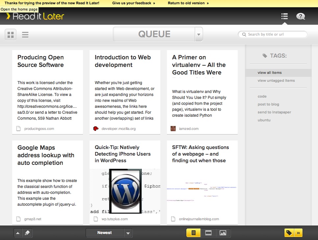The image size is (318, 240).
Task: Click the SFTW code screenshot thumbnail
Action: point(202,192)
